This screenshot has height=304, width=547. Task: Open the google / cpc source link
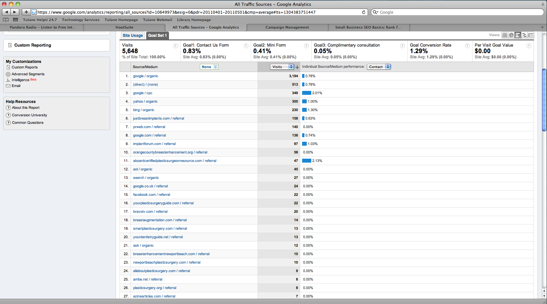143,93
